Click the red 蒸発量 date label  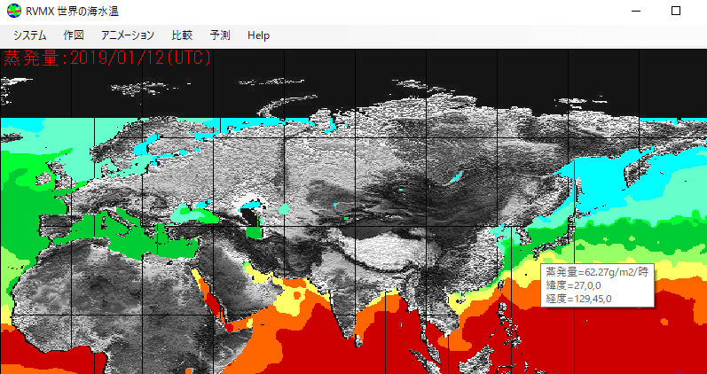pyautogui.click(x=107, y=58)
